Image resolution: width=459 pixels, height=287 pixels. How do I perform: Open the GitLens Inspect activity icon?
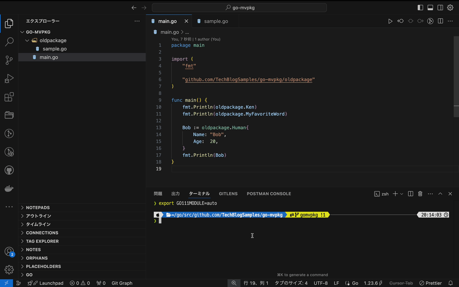[x=9, y=152]
